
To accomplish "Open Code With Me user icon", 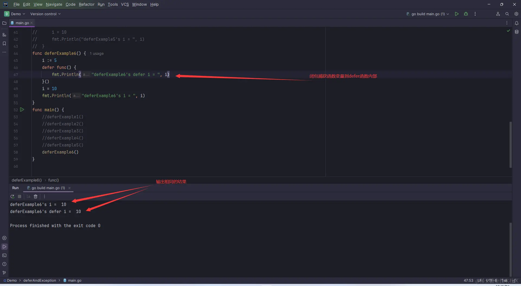I will 498,14.
